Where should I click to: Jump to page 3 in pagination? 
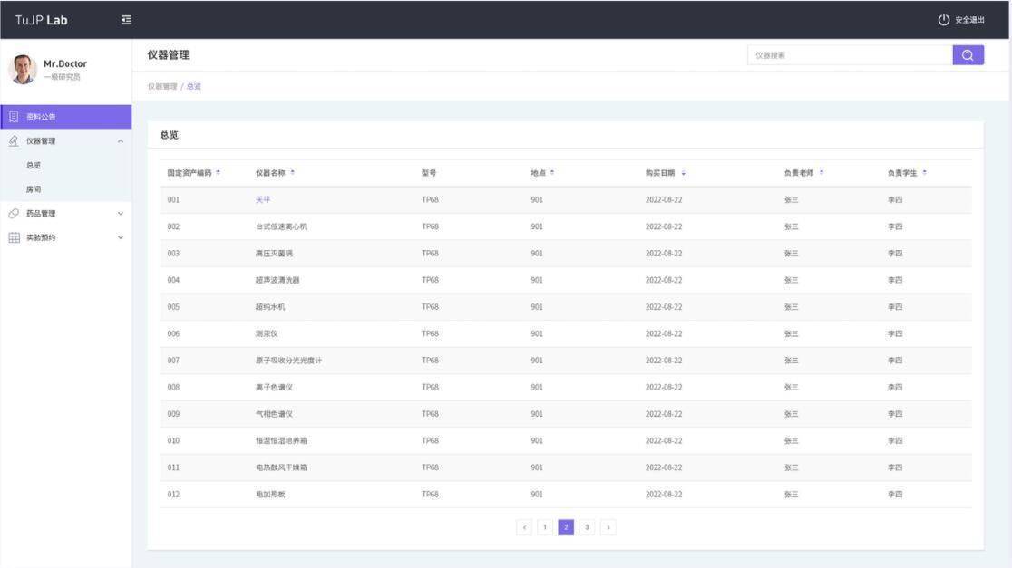587,527
